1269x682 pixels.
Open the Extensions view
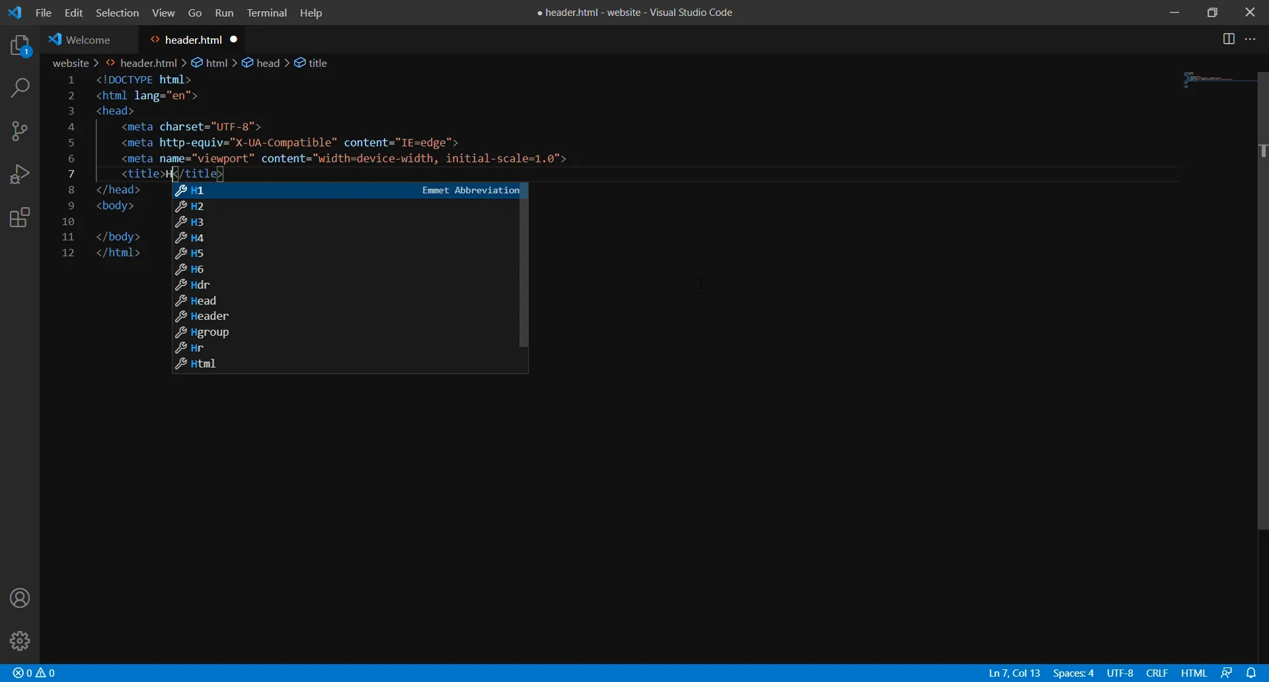[19, 217]
